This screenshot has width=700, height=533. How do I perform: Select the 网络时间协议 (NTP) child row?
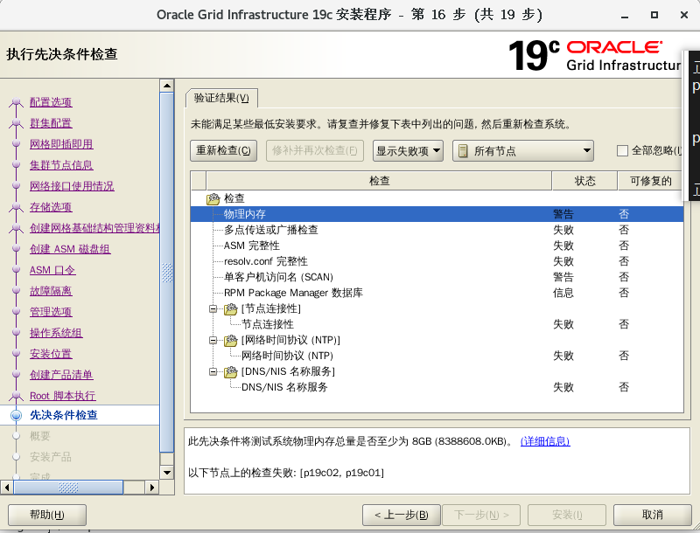tap(437, 356)
